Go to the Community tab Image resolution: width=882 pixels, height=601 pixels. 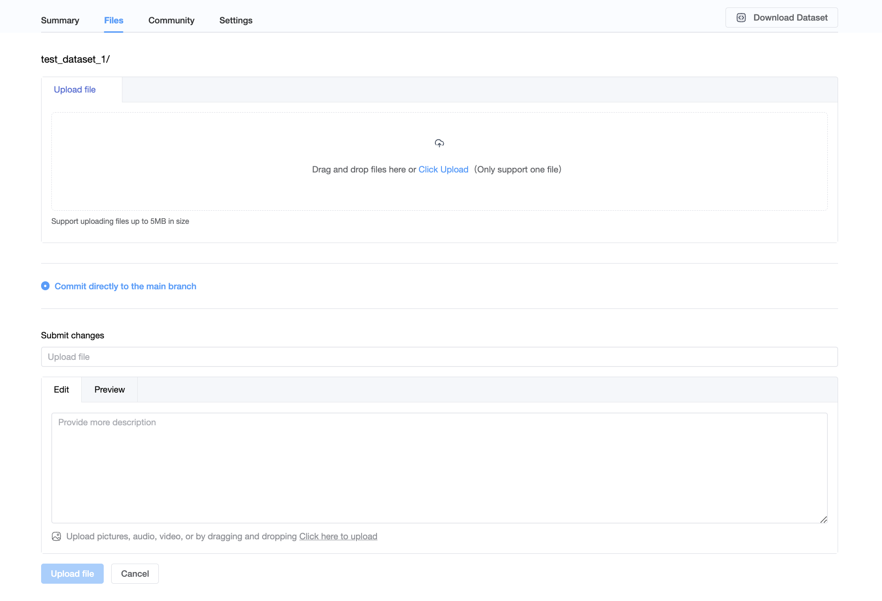(171, 21)
